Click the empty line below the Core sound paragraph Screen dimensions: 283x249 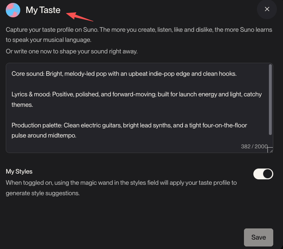point(108,84)
